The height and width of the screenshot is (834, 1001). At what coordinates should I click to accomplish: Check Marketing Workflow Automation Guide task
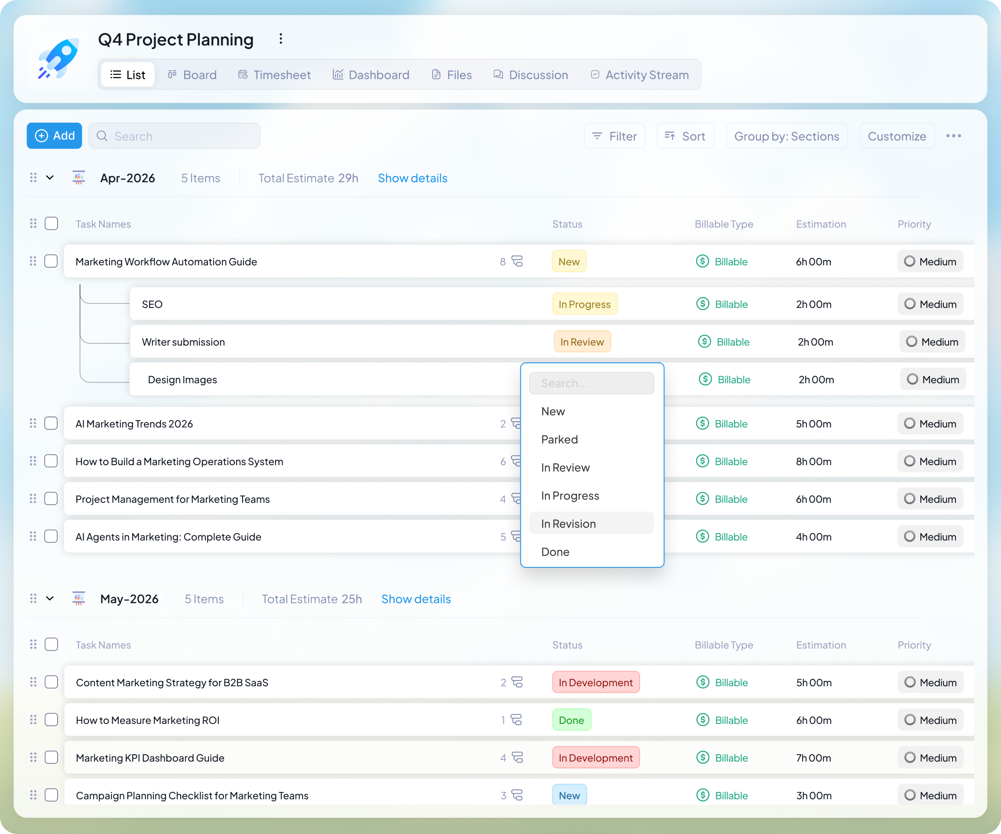[x=51, y=261]
